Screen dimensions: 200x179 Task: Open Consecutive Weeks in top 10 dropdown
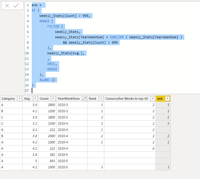pyautogui.click(x=153, y=99)
